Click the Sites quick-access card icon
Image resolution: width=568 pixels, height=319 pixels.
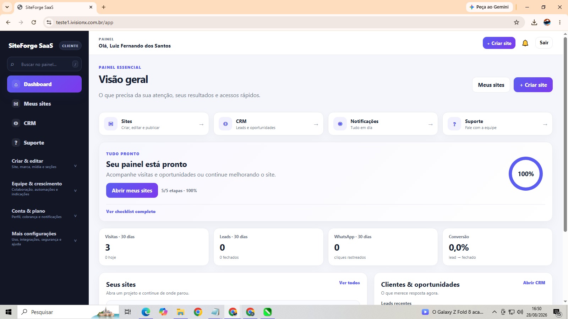(x=111, y=124)
